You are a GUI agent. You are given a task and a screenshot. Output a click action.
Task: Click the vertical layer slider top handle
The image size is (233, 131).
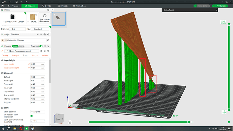pos(229,24)
